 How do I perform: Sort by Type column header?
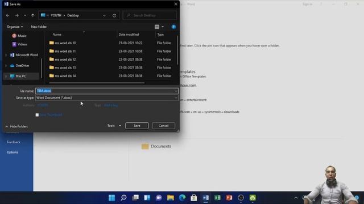point(160,35)
